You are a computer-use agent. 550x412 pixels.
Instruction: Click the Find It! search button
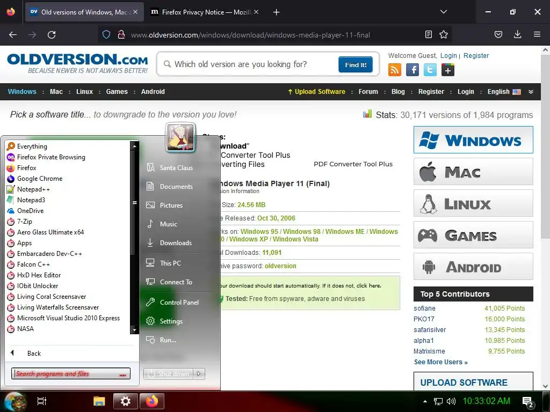pos(356,65)
